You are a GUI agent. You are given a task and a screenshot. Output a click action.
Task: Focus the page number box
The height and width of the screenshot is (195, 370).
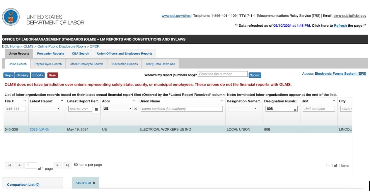click(x=31, y=165)
